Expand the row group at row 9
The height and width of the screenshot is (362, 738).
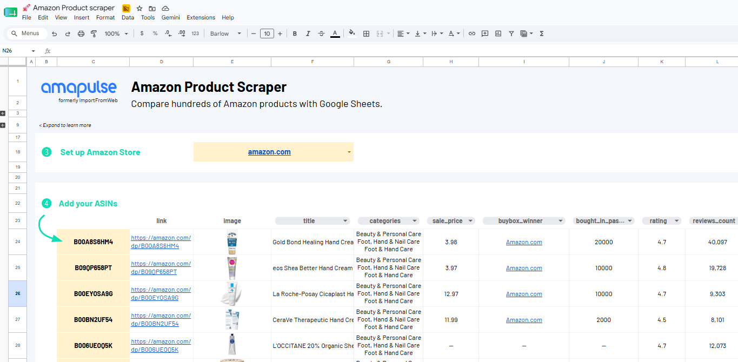click(3, 125)
